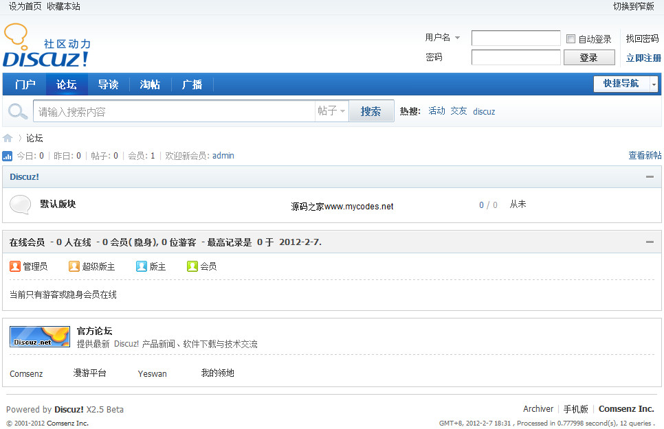Click the home icon in the breadcrumb

pyautogui.click(x=8, y=138)
